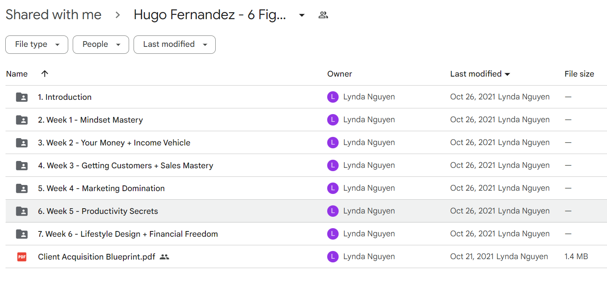Screen dimensions: 607x284
Task: Click the folder icon for Week 5 - Productivity Secrets
Action: tap(22, 211)
